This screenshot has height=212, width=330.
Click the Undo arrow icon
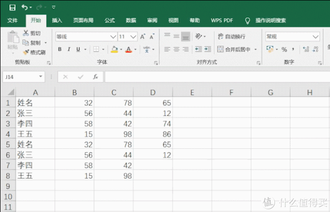[24, 7]
